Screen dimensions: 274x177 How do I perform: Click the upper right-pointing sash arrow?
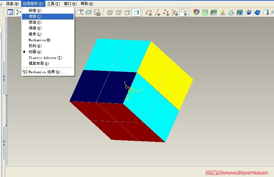(x=6, y=95)
